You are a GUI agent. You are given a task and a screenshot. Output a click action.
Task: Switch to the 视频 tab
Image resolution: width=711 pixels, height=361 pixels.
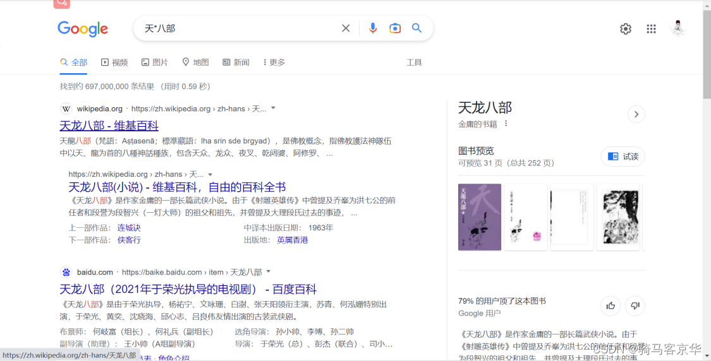coord(114,62)
